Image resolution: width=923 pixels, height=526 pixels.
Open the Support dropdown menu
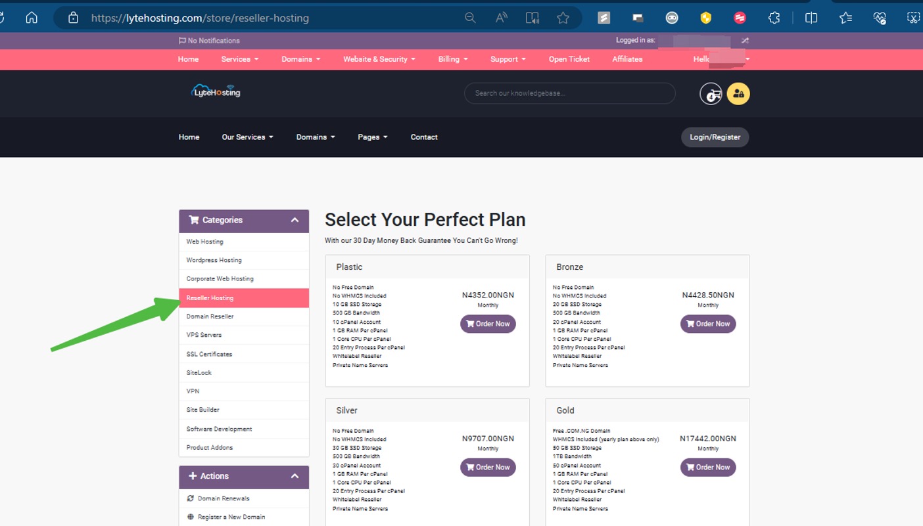pyautogui.click(x=508, y=59)
